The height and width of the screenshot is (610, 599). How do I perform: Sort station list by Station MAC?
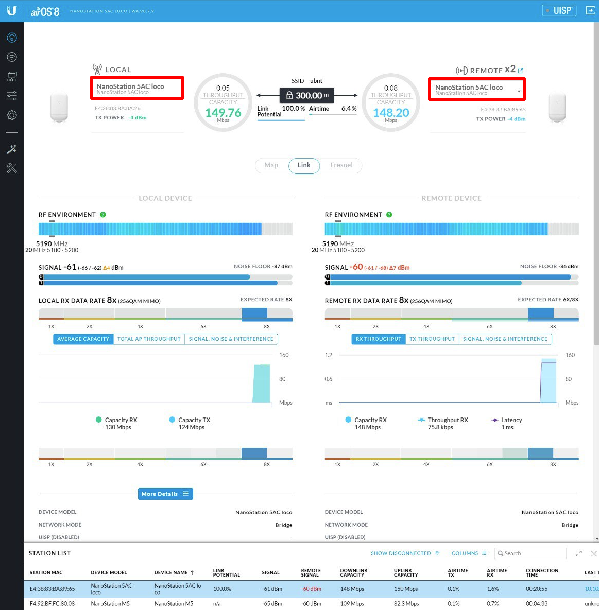point(46,572)
